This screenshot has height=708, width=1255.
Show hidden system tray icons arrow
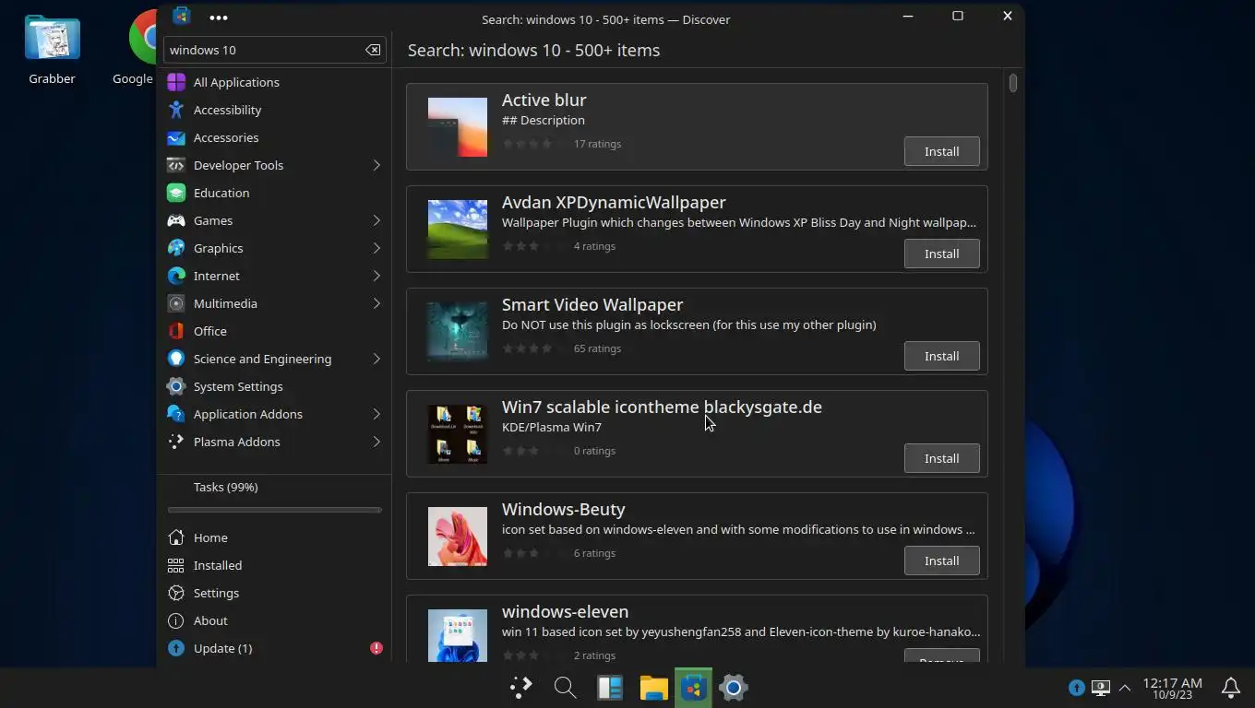[1125, 688]
